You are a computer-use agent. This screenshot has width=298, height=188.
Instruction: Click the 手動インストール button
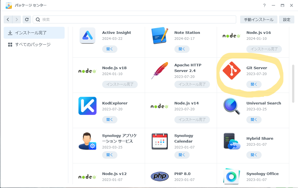259,19
